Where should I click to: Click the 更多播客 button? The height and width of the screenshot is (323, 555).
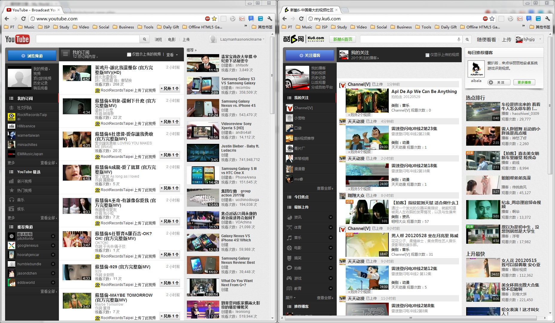pyautogui.click(x=524, y=82)
